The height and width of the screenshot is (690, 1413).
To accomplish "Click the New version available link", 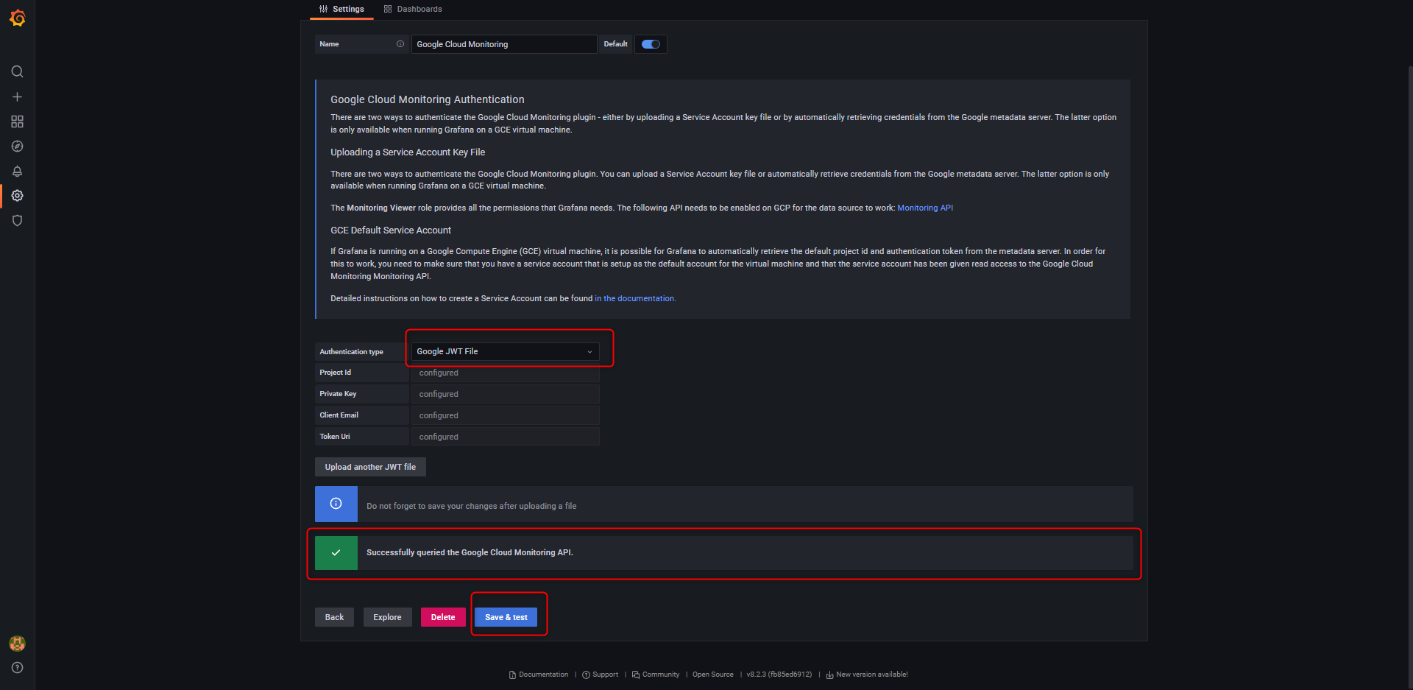I will [867, 675].
